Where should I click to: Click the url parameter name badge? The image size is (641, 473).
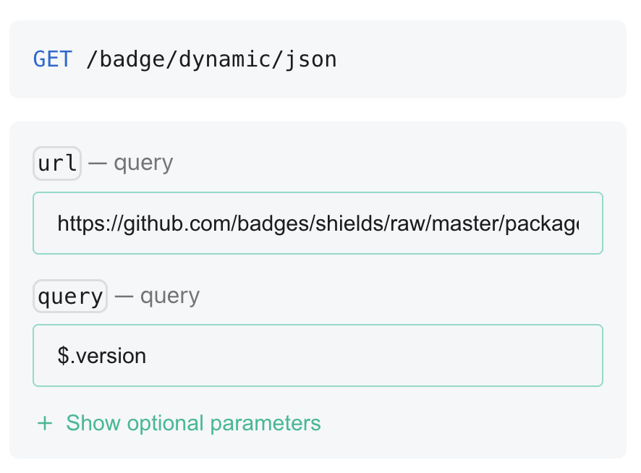point(57,163)
